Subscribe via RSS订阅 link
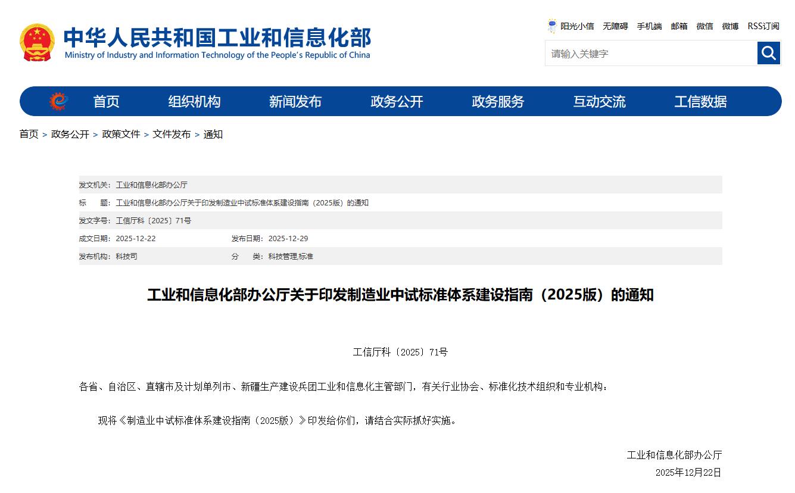This screenshot has width=795, height=493. (763, 26)
